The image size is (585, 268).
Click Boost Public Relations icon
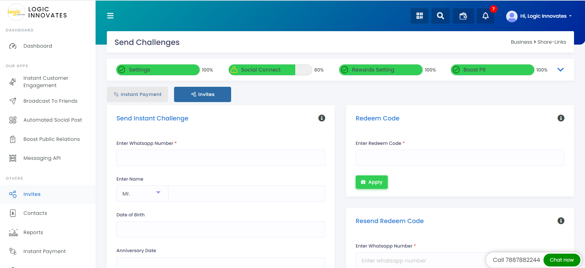(x=13, y=139)
